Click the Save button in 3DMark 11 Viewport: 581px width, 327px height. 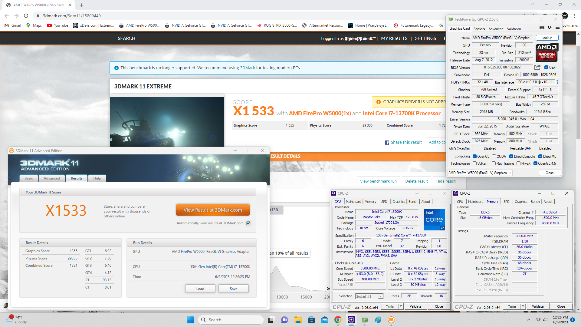tap(233, 289)
